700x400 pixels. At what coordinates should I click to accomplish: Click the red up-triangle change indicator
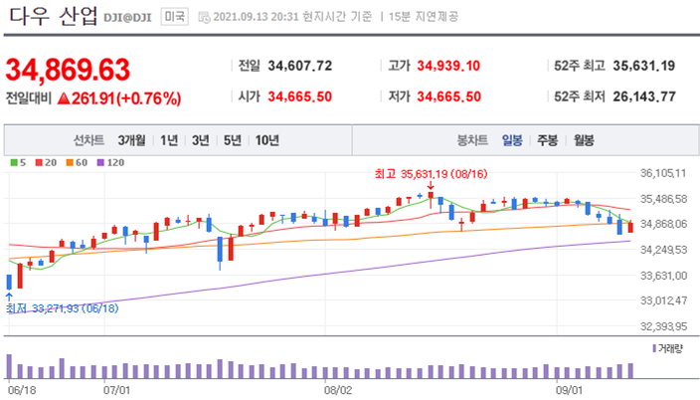coord(64,99)
